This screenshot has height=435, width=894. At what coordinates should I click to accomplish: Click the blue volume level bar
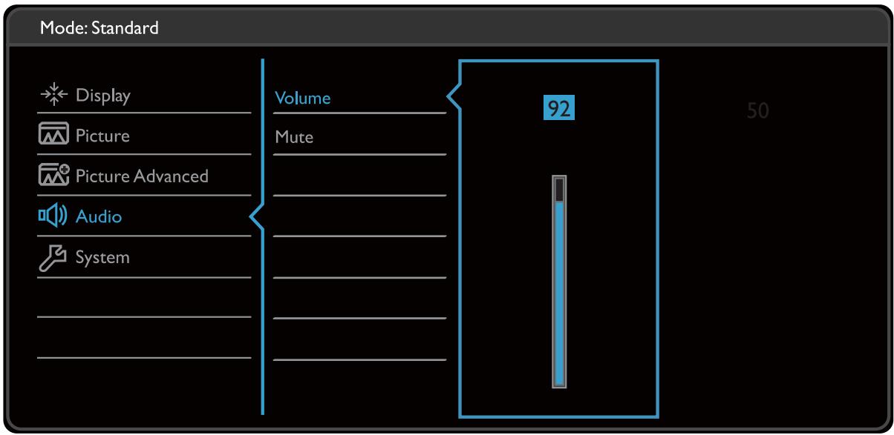[x=559, y=293]
